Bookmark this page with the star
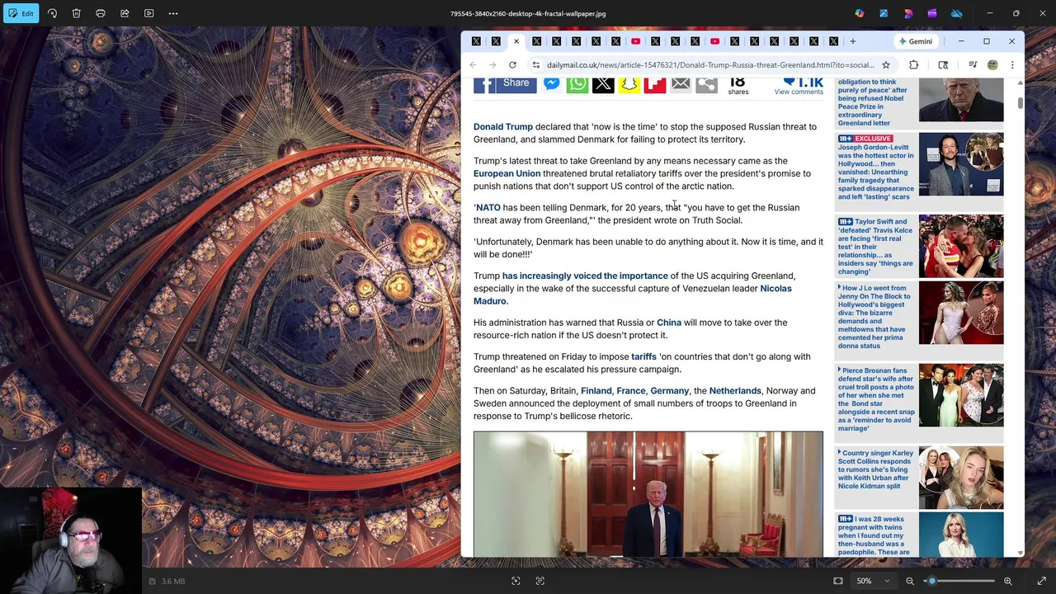The width and height of the screenshot is (1056, 594). 886,64
